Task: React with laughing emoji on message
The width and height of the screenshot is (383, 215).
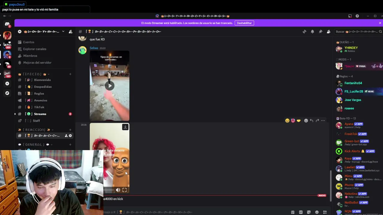Action: coord(287,121)
